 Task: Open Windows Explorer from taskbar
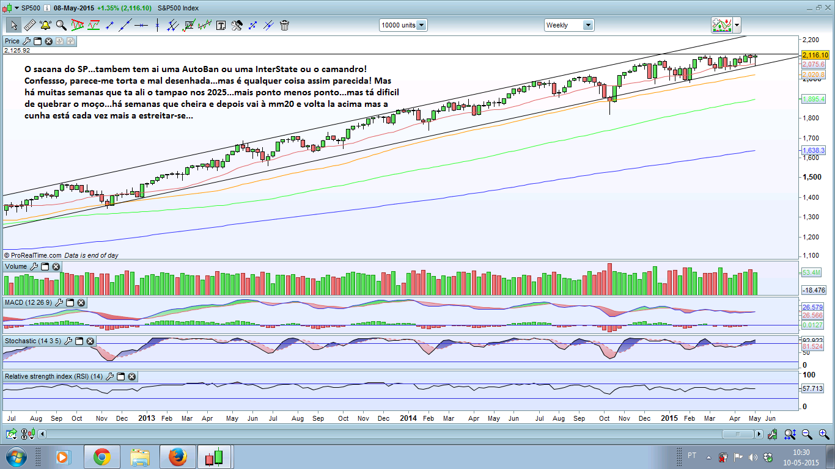(x=140, y=457)
